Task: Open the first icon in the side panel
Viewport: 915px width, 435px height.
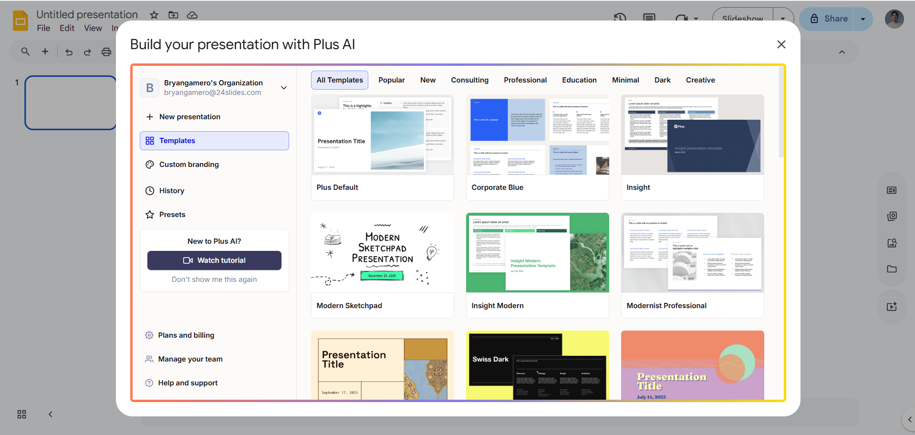Action: [892, 190]
